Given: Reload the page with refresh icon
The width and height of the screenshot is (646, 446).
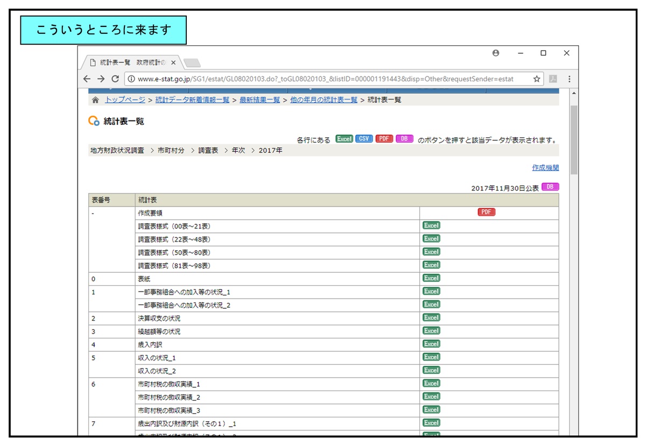Looking at the screenshot, I should click(115, 79).
